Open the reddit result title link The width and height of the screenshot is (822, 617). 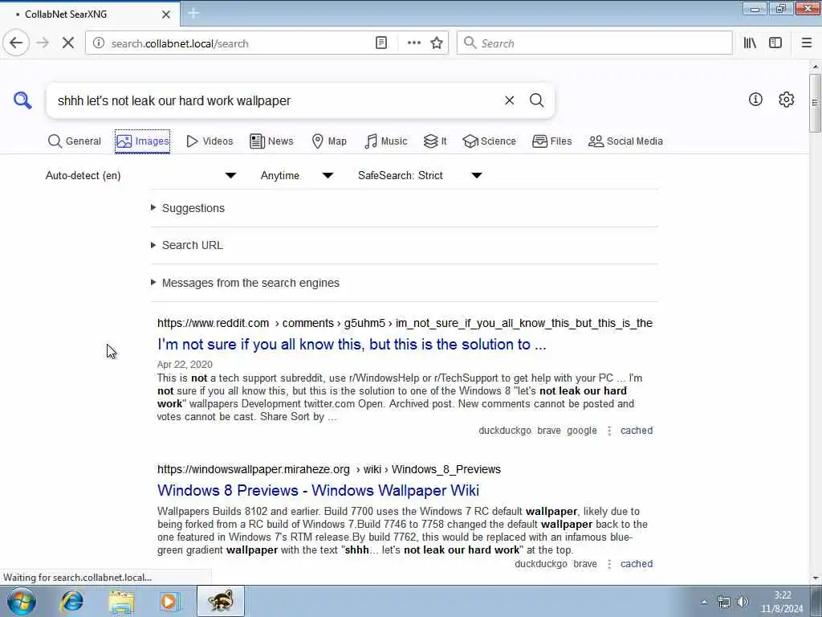(x=352, y=344)
